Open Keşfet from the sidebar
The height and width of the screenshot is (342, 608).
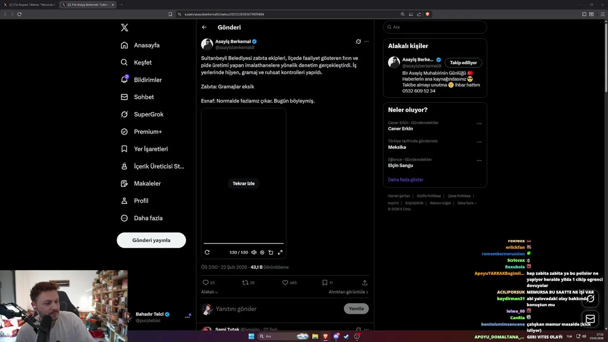coord(136,62)
